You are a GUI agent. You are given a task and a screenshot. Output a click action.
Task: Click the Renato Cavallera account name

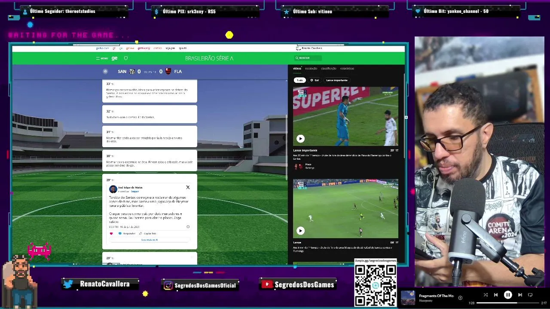pos(312,48)
